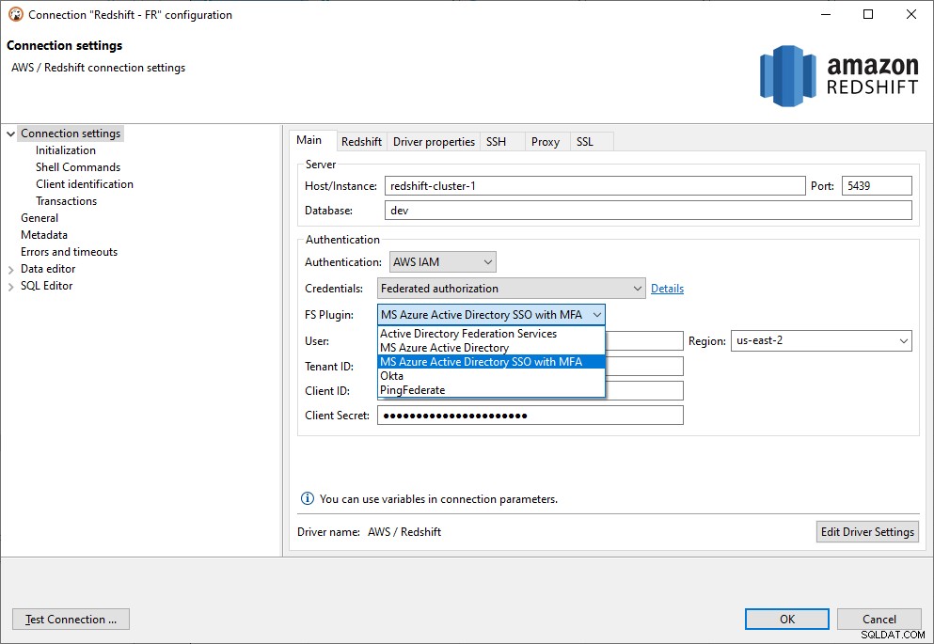This screenshot has height=644, width=934.
Task: Select Shell Commands in the tree
Action: pyautogui.click(x=78, y=167)
